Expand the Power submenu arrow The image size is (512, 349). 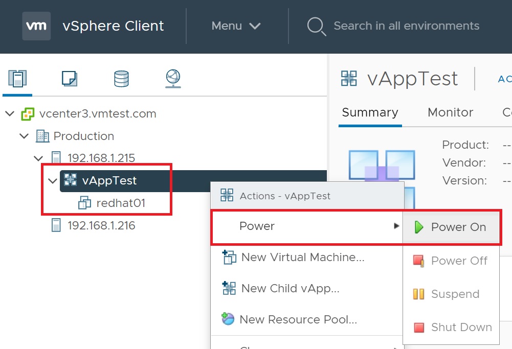click(x=396, y=226)
